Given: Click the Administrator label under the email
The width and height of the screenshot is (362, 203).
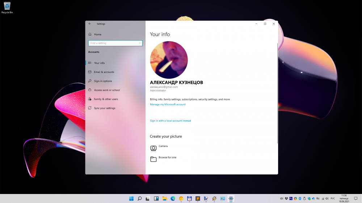Looking at the screenshot, I should [x=158, y=91].
